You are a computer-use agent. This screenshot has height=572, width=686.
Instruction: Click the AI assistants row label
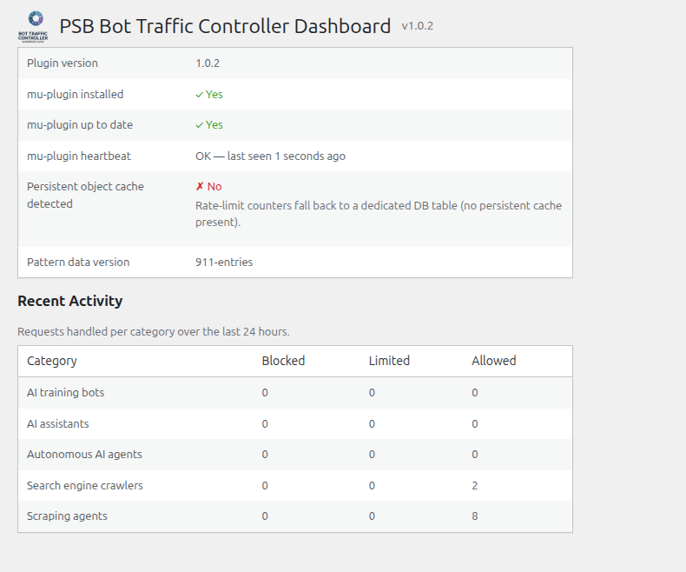coord(58,424)
